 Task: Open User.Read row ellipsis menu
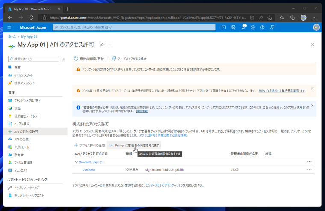[310, 169]
